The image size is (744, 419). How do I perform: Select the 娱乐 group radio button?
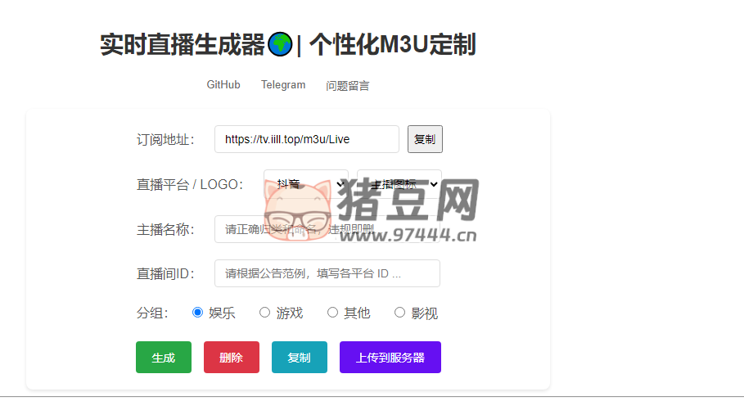tap(197, 313)
